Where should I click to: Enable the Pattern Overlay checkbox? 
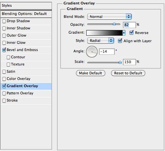point(4,93)
